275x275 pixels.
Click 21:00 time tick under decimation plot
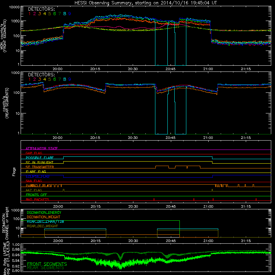pos(208,241)
